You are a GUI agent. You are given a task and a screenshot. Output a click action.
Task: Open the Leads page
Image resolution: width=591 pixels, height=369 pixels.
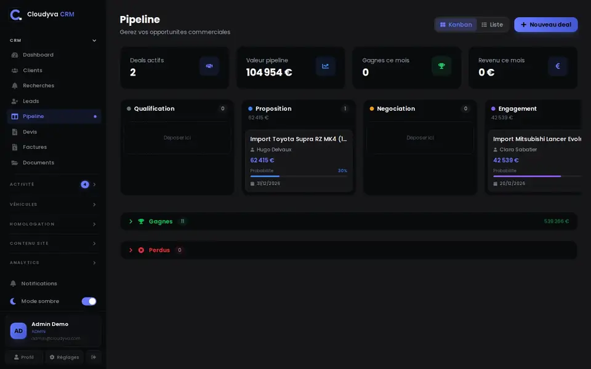(54, 101)
